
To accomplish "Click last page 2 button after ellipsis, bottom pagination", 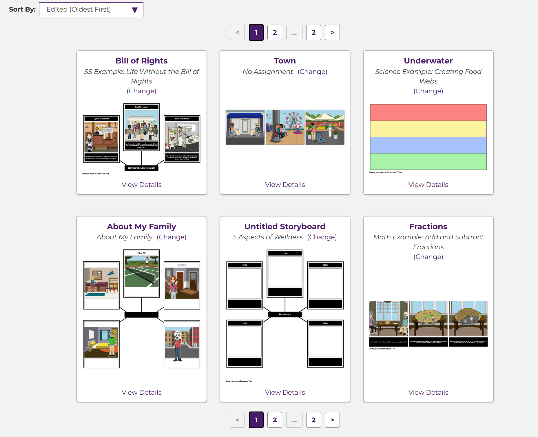I will (x=313, y=420).
